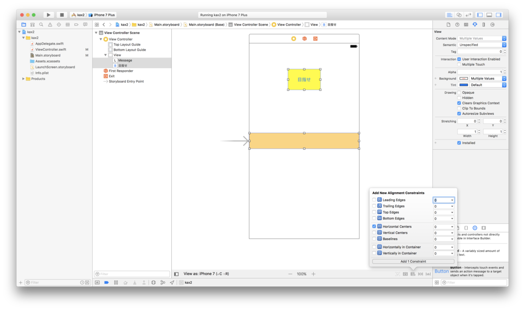Enable the Top Edges checkbox
This screenshot has height=310, width=525.
374,212
